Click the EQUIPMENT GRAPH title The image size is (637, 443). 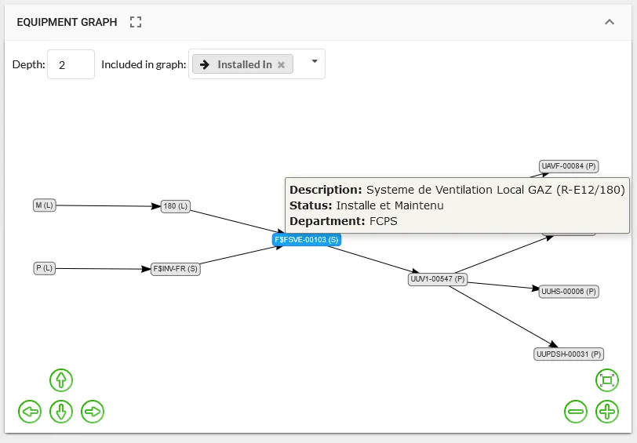(67, 22)
